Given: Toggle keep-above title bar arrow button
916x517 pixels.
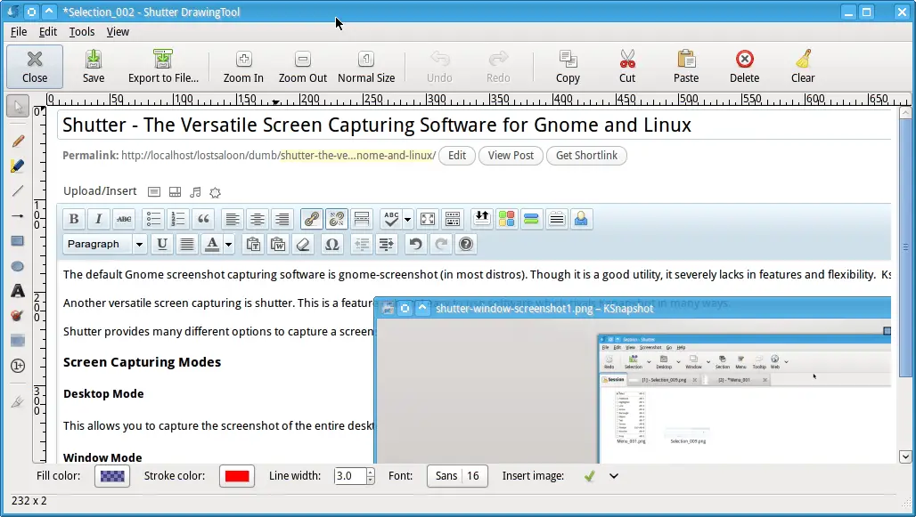Looking at the screenshot, I should point(50,12).
